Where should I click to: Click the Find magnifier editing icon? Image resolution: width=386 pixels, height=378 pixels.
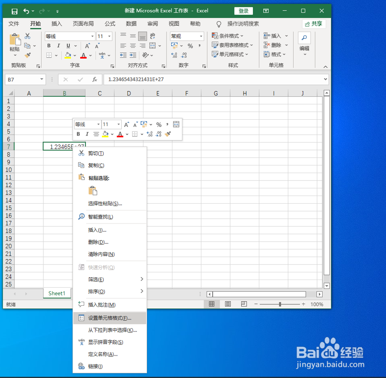pos(304,38)
